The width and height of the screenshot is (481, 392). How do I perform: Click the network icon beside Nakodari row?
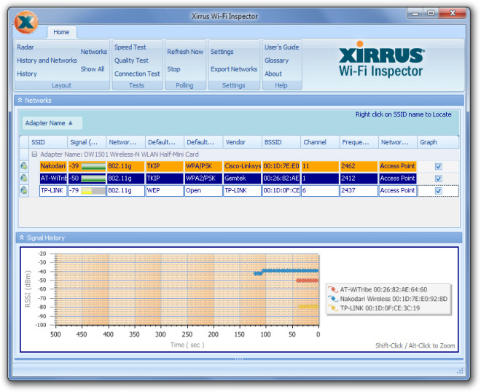(x=24, y=166)
